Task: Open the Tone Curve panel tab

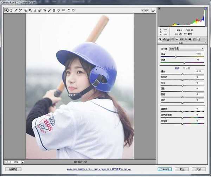Action: [x=164, y=39]
